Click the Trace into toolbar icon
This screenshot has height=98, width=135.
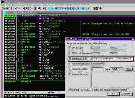point(31,9)
